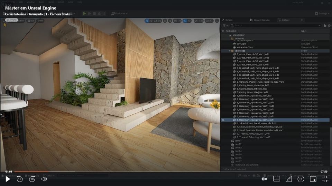Switch to the Content Browser tab
This screenshot has height=186, width=332.
260,20
